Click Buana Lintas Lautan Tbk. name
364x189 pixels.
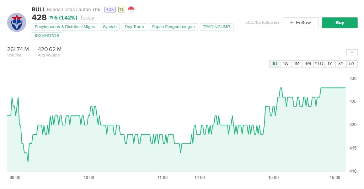coord(74,10)
